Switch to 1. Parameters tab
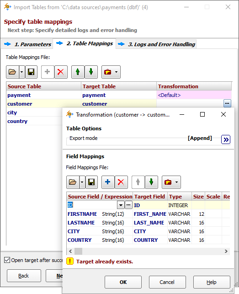Screen dimensions: 239x294 coord(27,44)
